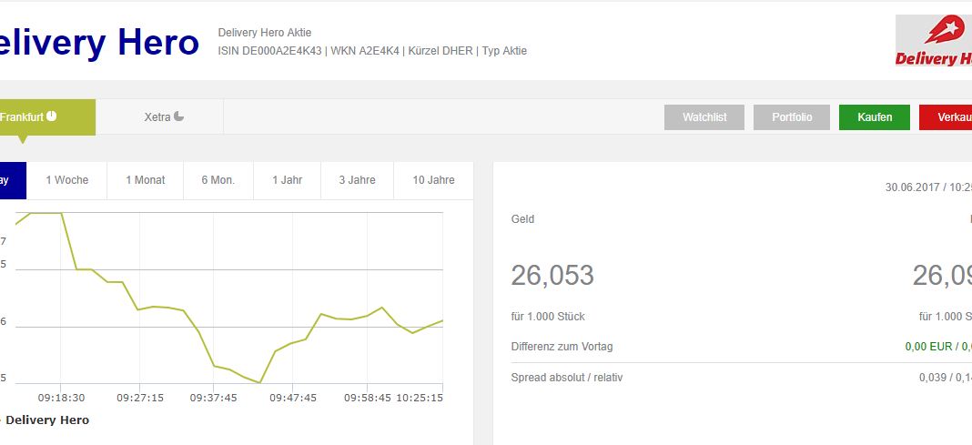Screen dimensions: 972x445
Task: Select the Frankfurt exchange tab
Action: (x=47, y=117)
